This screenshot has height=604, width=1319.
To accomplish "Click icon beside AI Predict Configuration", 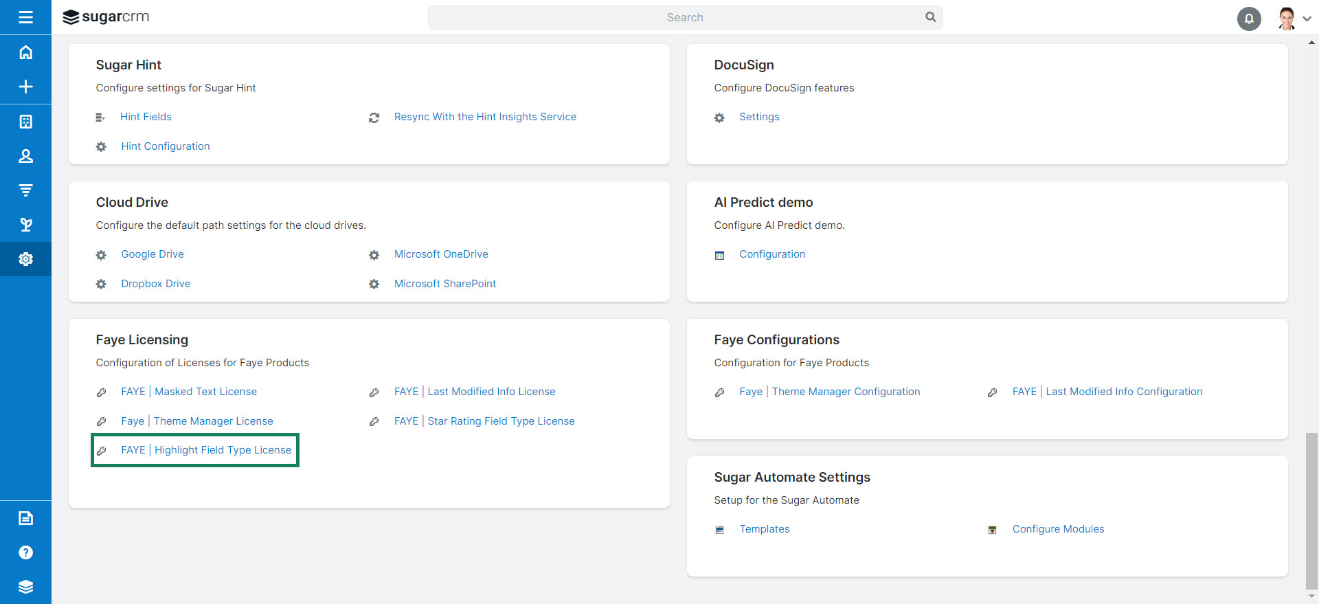I will tap(719, 255).
